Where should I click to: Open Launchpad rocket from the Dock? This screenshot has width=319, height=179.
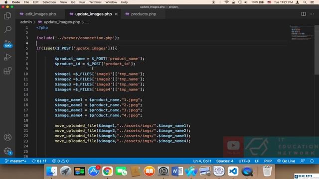(x=65, y=171)
